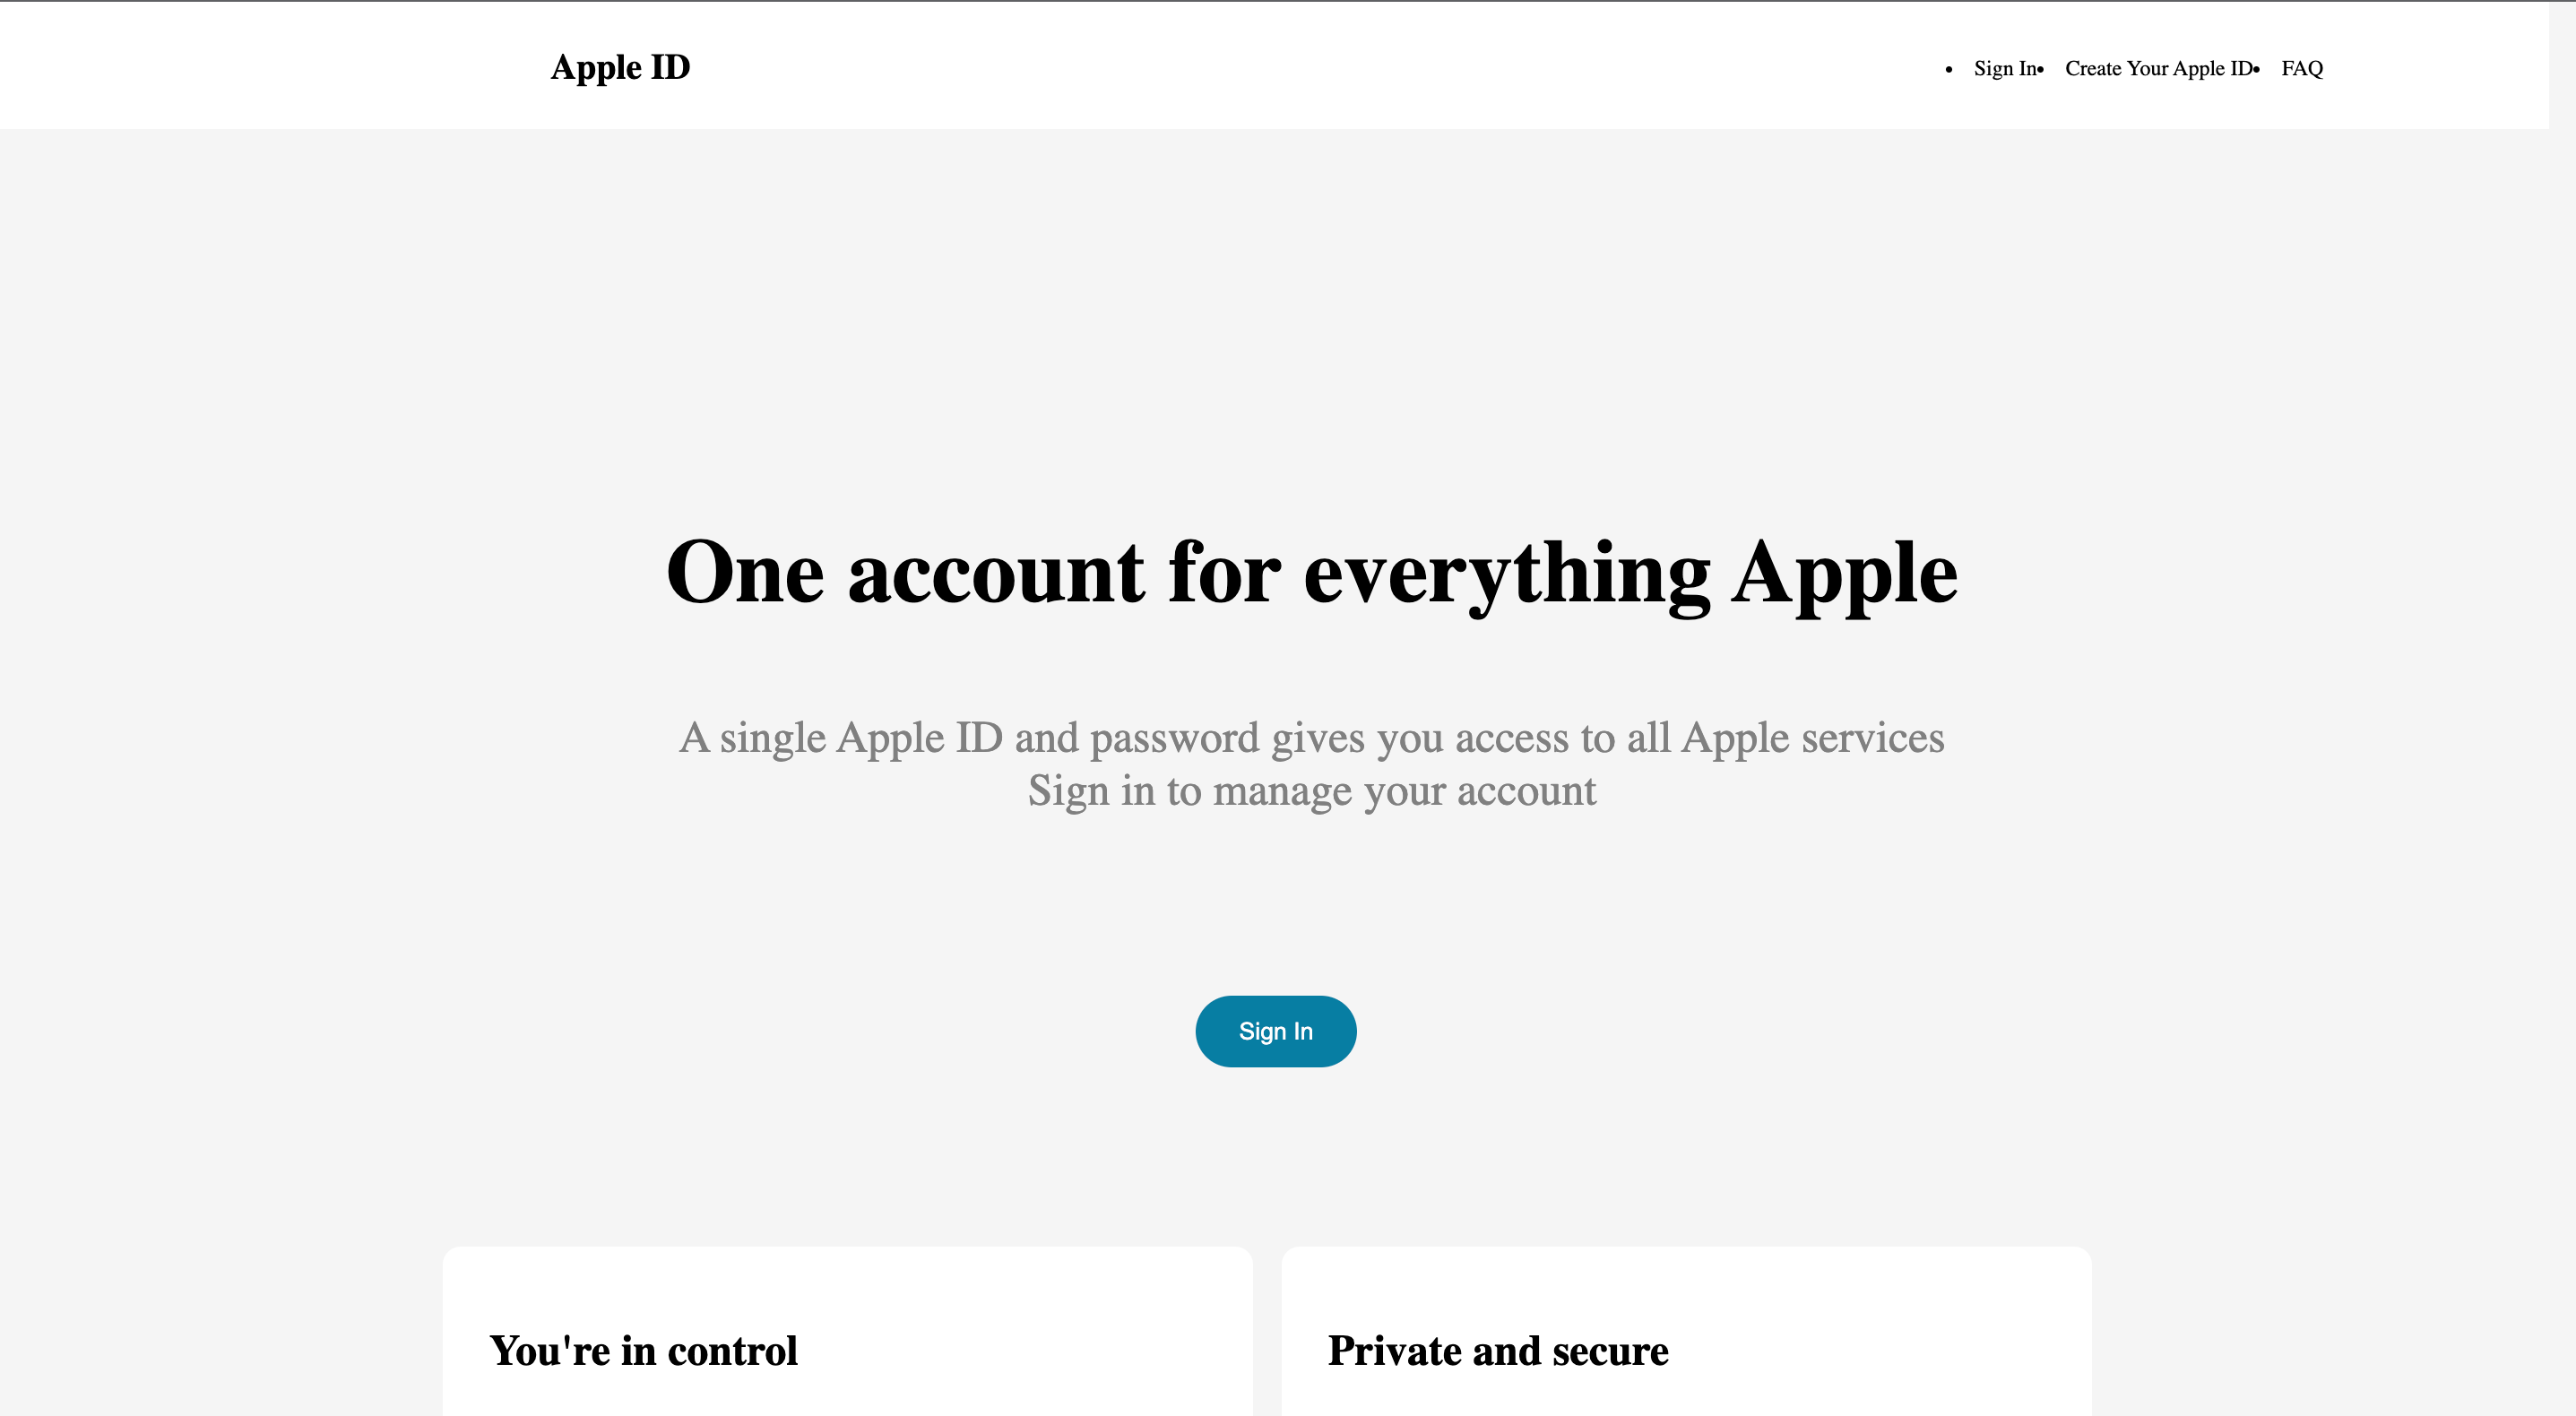Click the 'A single Apple ID and password' subtitle line
2576x1416 pixels.
click(x=1311, y=738)
